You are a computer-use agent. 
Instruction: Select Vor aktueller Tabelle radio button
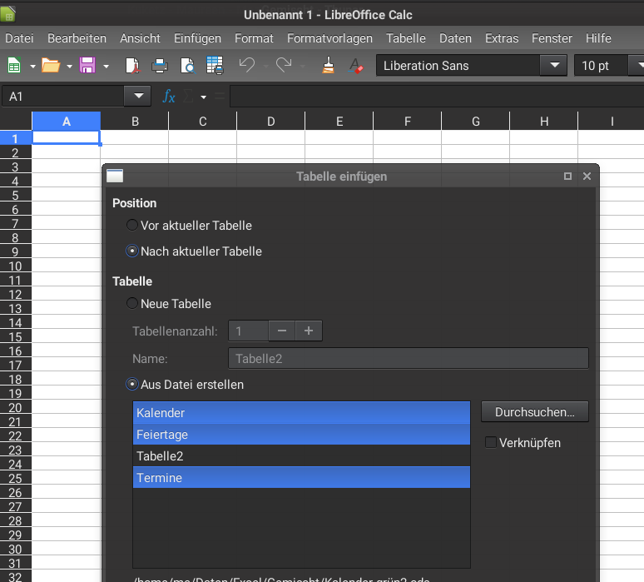(x=131, y=225)
